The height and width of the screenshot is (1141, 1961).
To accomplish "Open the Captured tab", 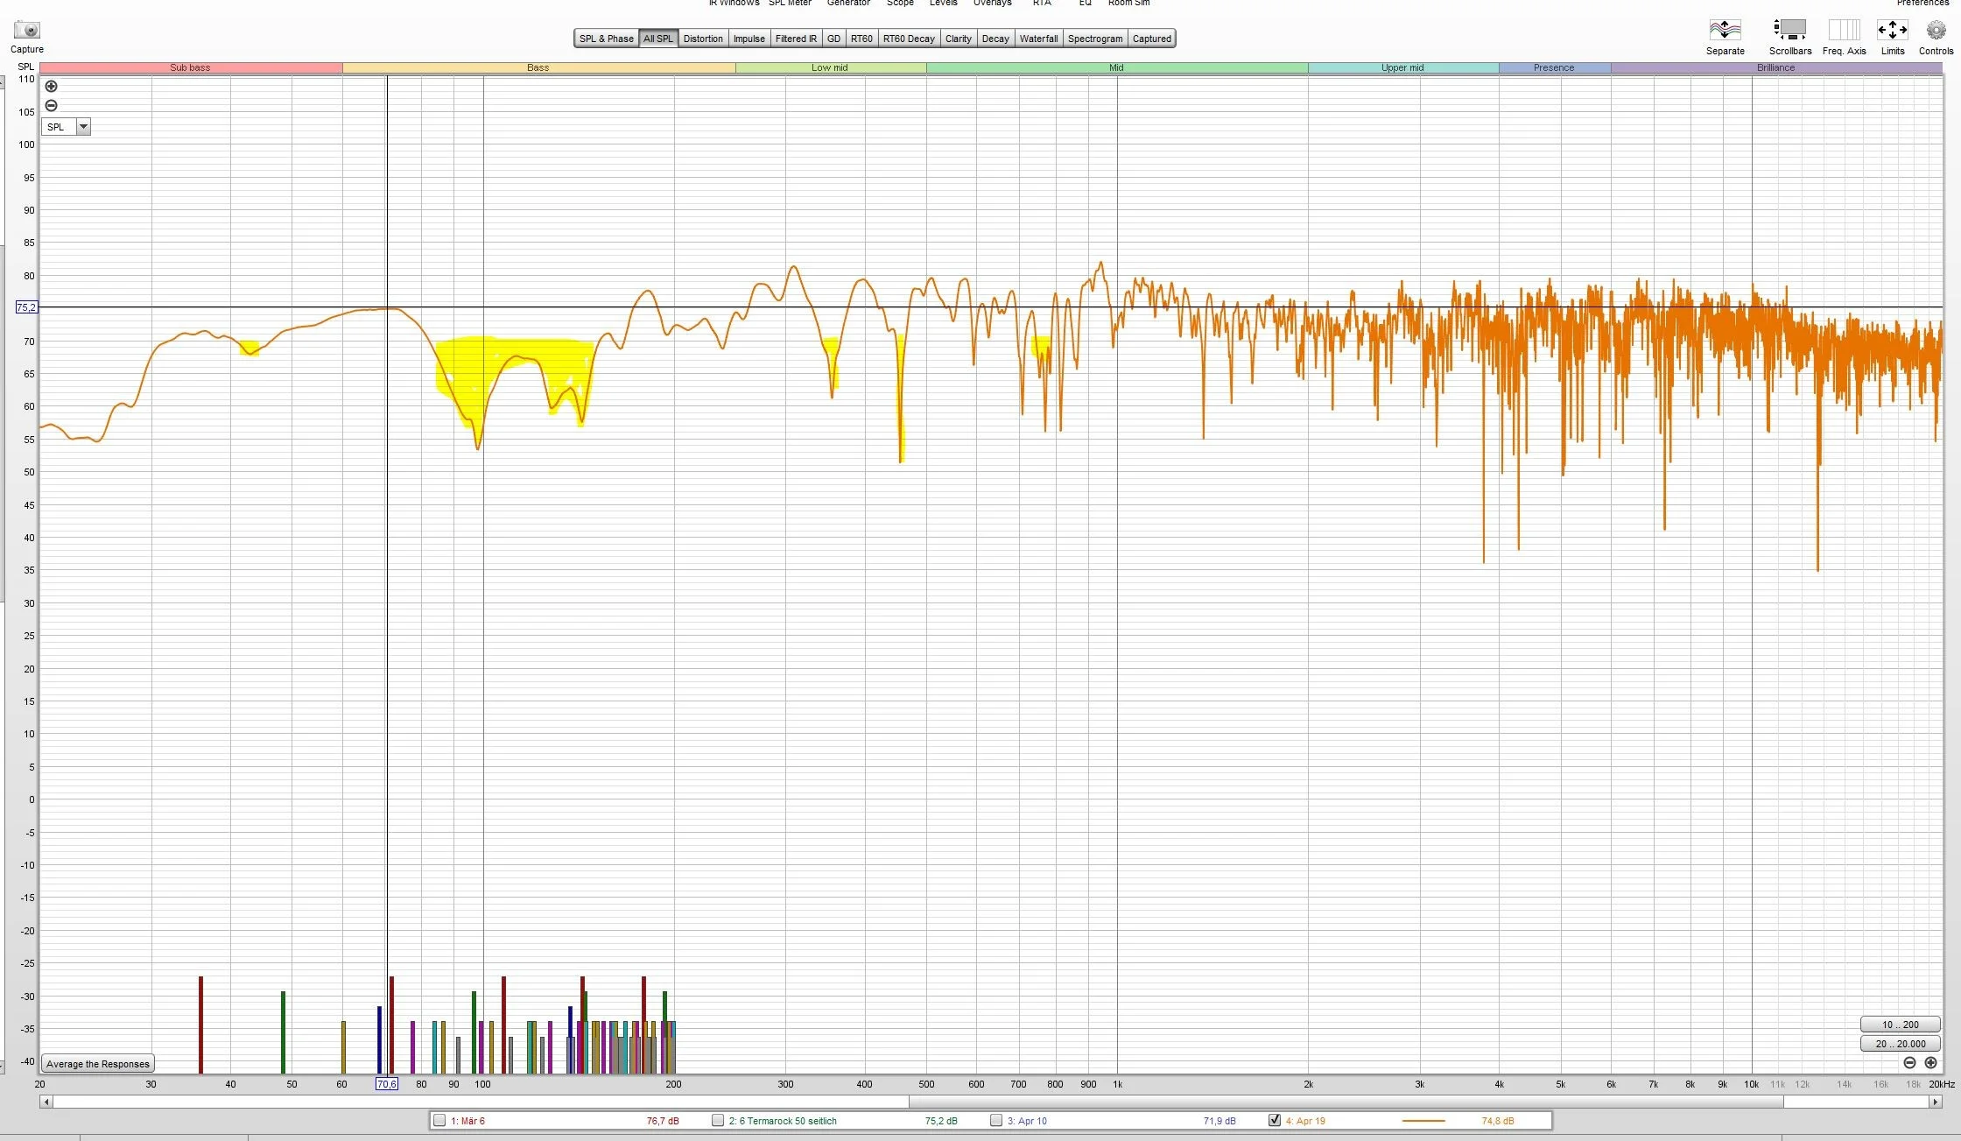I will click(1151, 39).
